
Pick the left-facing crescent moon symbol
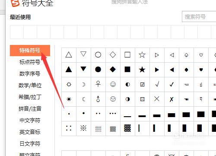tap(83, 99)
